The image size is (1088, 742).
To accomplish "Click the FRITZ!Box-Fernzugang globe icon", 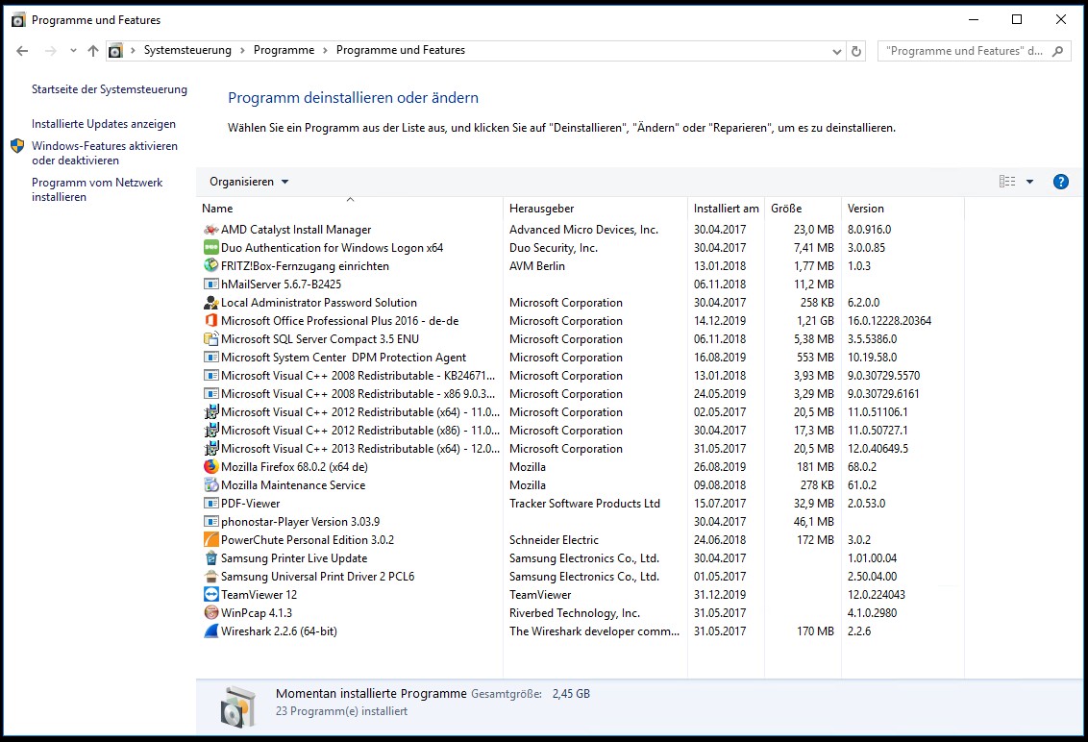I will (210, 266).
